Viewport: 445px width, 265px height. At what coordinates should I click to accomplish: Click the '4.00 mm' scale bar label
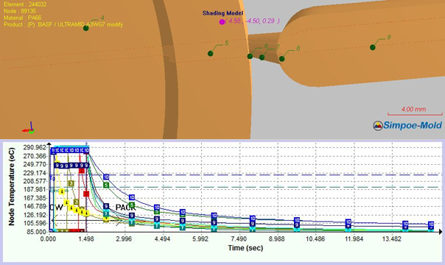(413, 109)
